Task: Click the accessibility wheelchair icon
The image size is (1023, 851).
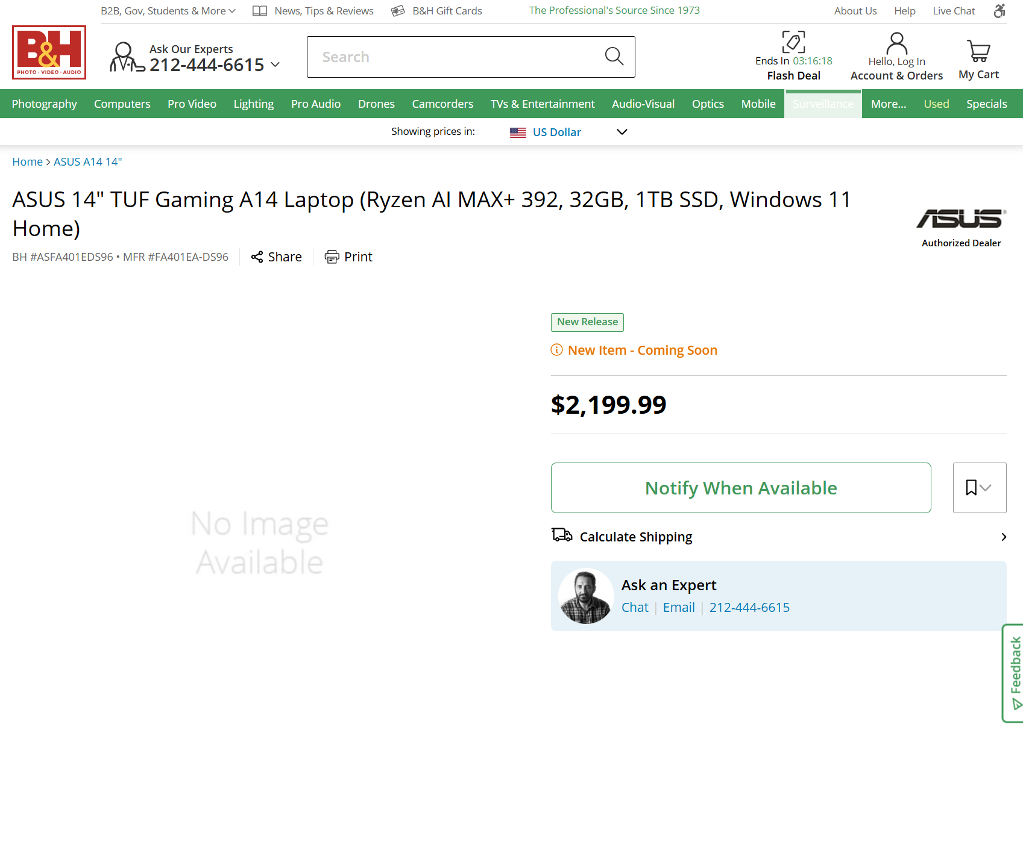Action: 999,11
